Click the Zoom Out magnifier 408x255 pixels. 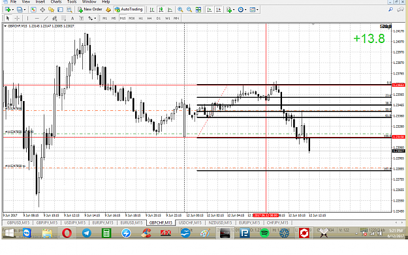(x=189, y=10)
